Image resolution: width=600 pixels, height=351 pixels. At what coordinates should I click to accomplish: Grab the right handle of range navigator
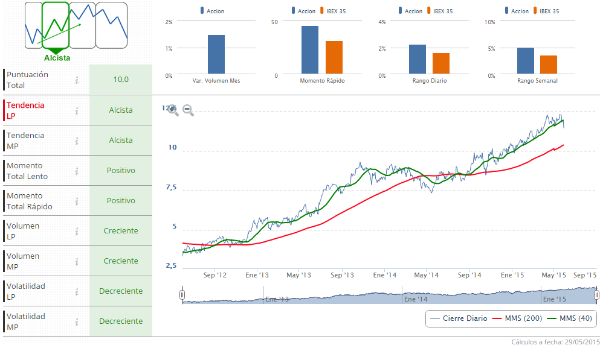pyautogui.click(x=596, y=295)
